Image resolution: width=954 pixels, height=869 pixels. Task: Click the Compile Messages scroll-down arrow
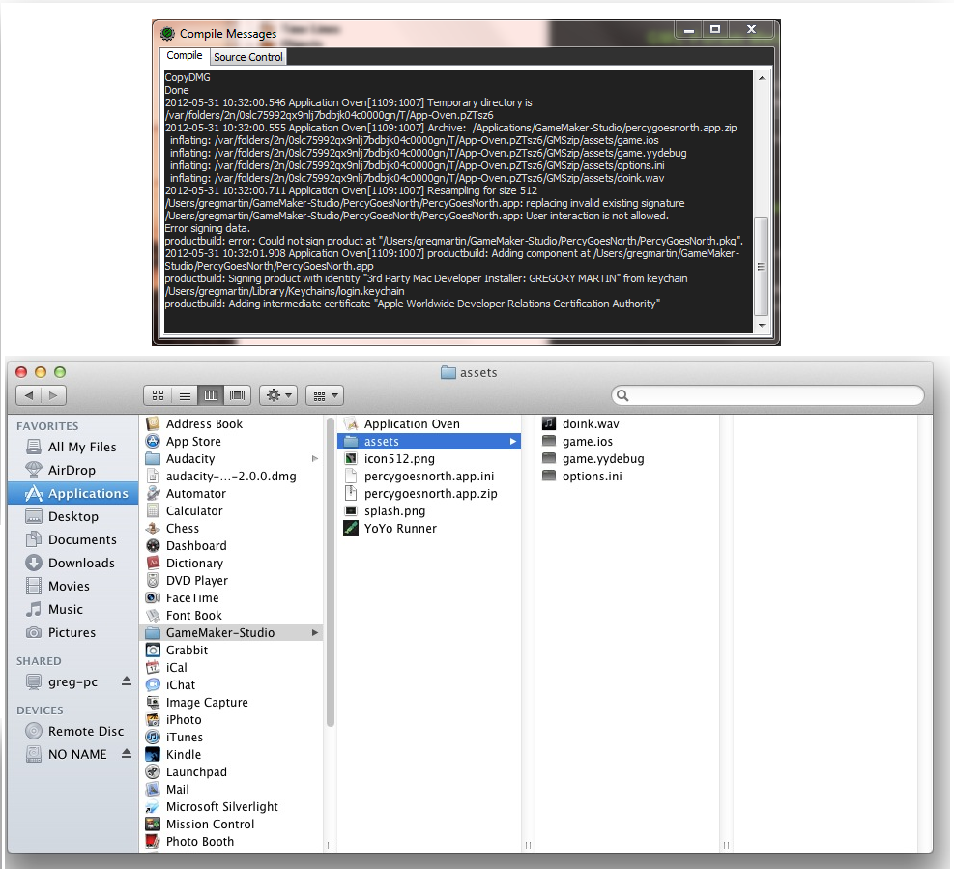[761, 326]
